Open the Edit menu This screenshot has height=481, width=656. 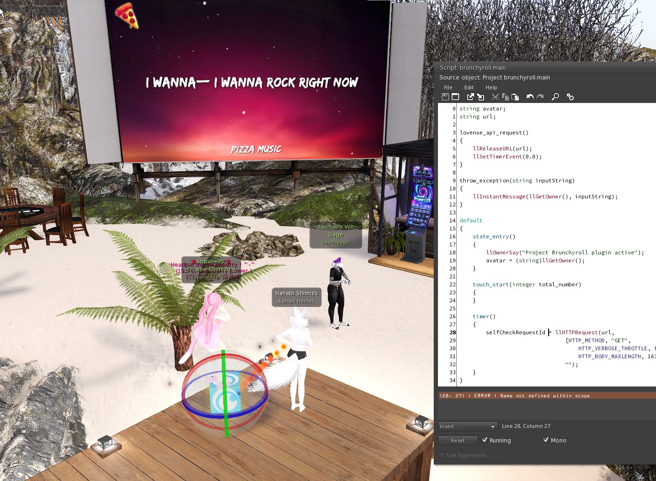(x=469, y=87)
